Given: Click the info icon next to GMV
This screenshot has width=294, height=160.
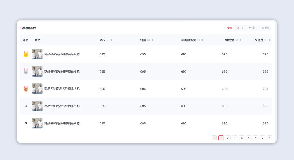Looking at the screenshot, I should (108, 40).
